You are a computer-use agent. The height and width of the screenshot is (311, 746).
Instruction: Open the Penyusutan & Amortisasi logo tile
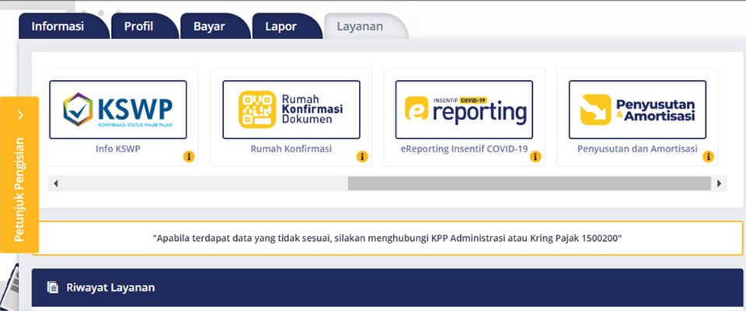click(637, 110)
